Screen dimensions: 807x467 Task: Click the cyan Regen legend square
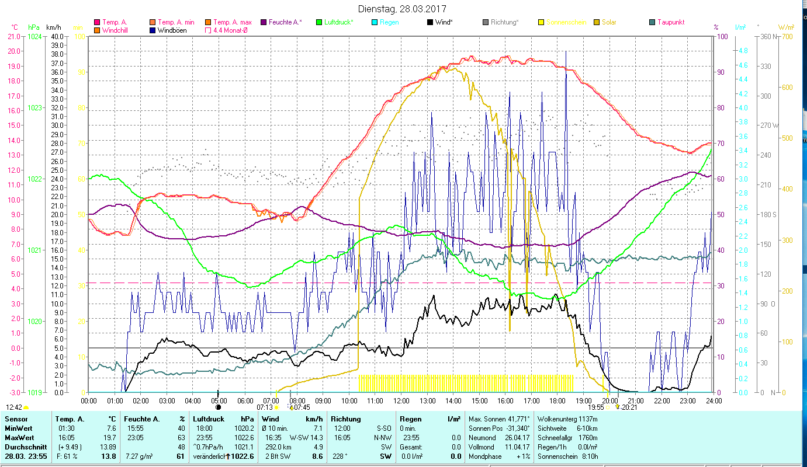pos(375,22)
